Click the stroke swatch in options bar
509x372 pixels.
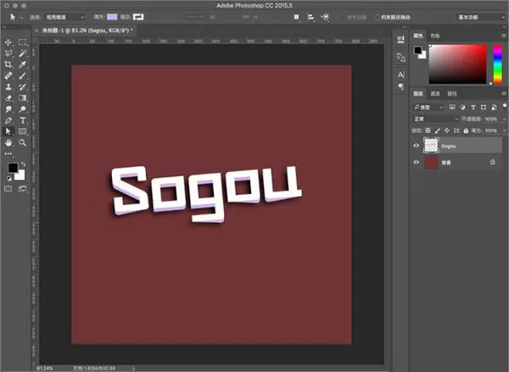pyautogui.click(x=138, y=17)
